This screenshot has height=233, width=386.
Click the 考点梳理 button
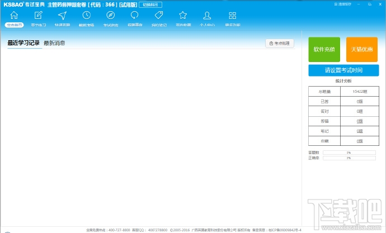pos(280,43)
